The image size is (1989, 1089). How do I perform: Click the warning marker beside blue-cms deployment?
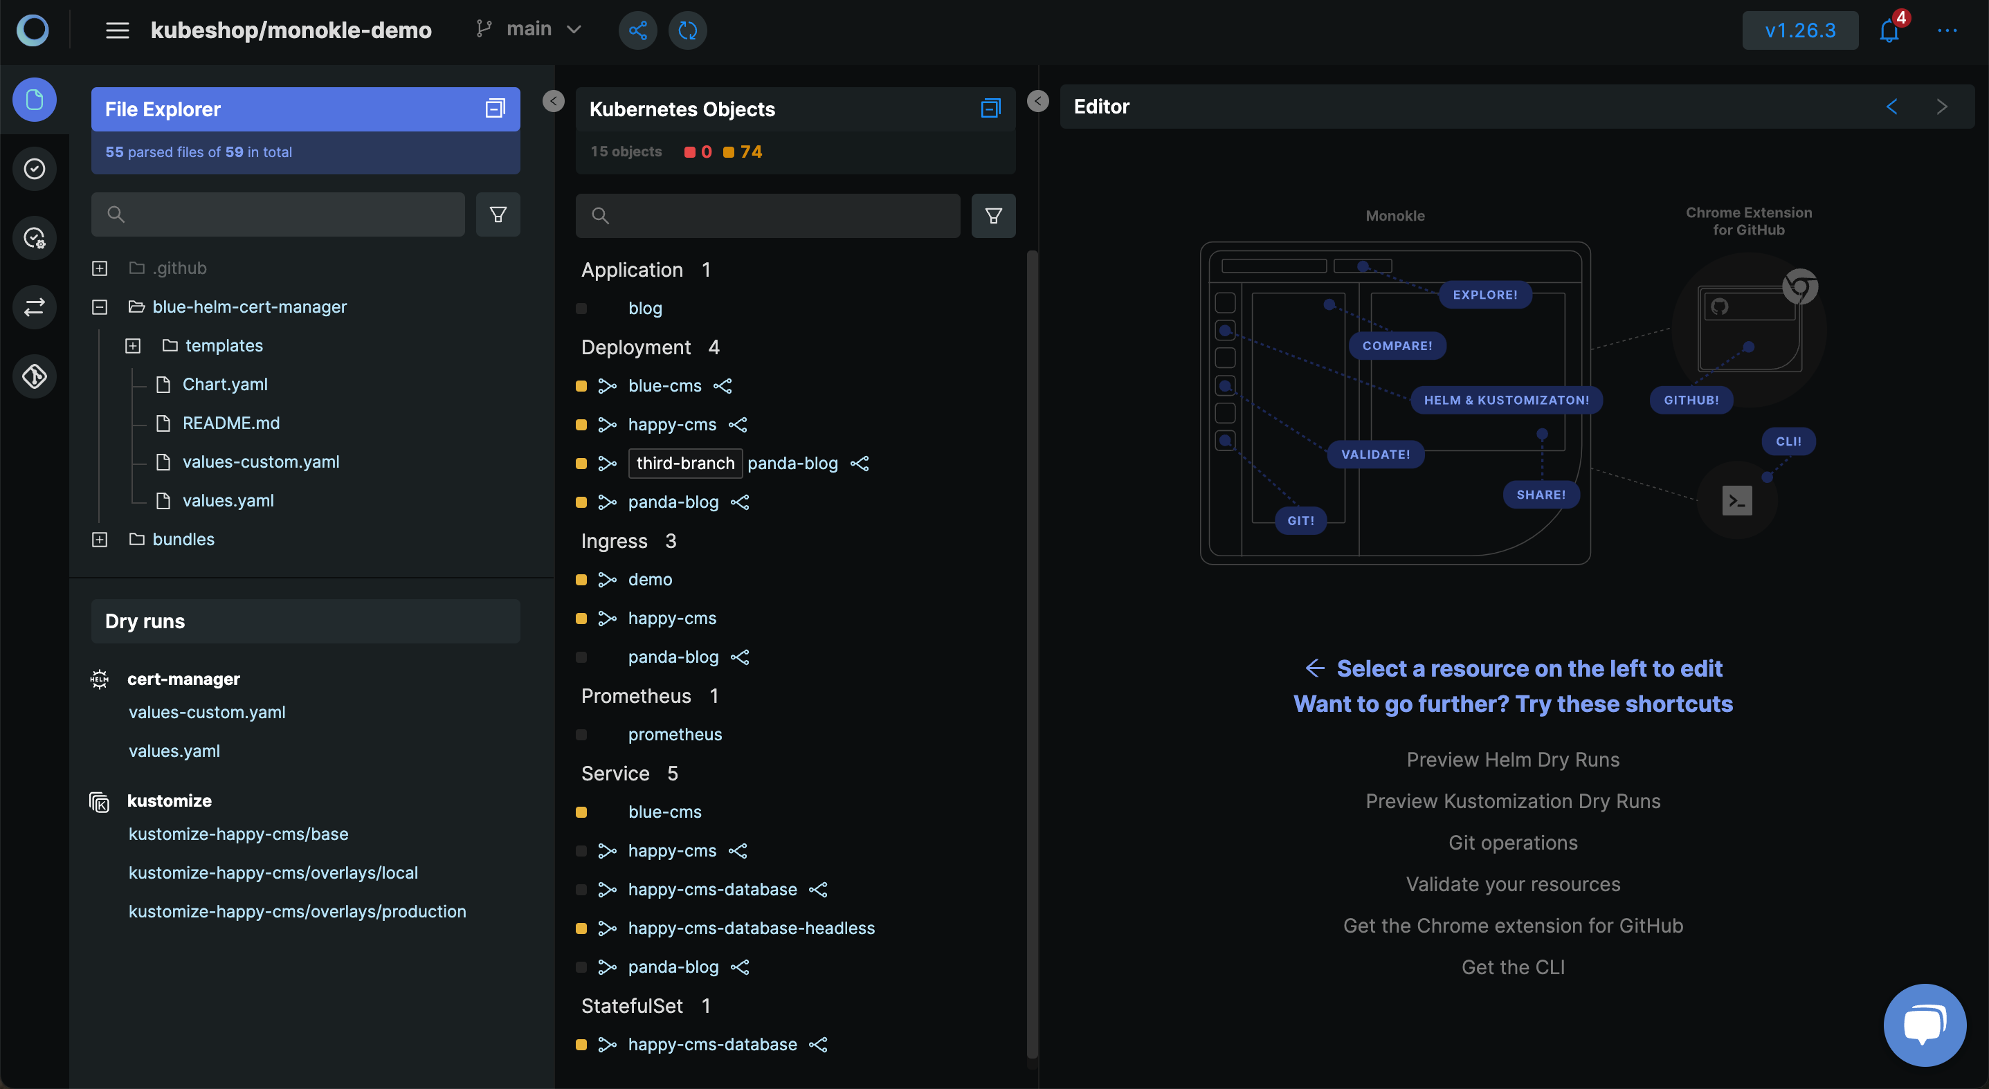581,386
